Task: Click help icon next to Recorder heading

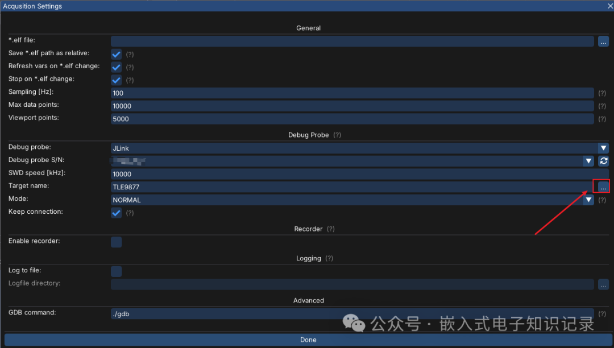Action: tap(330, 229)
